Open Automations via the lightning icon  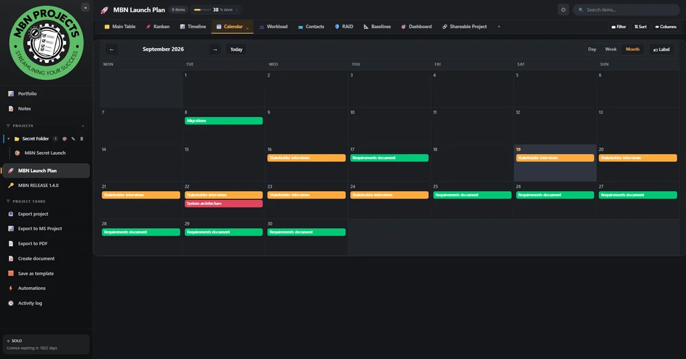click(11, 288)
